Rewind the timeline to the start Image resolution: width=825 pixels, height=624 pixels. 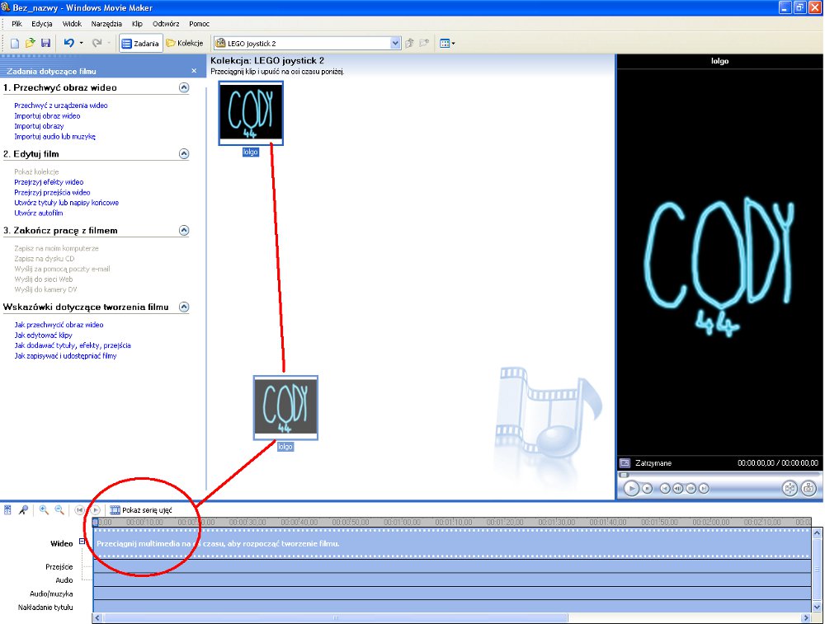click(79, 510)
